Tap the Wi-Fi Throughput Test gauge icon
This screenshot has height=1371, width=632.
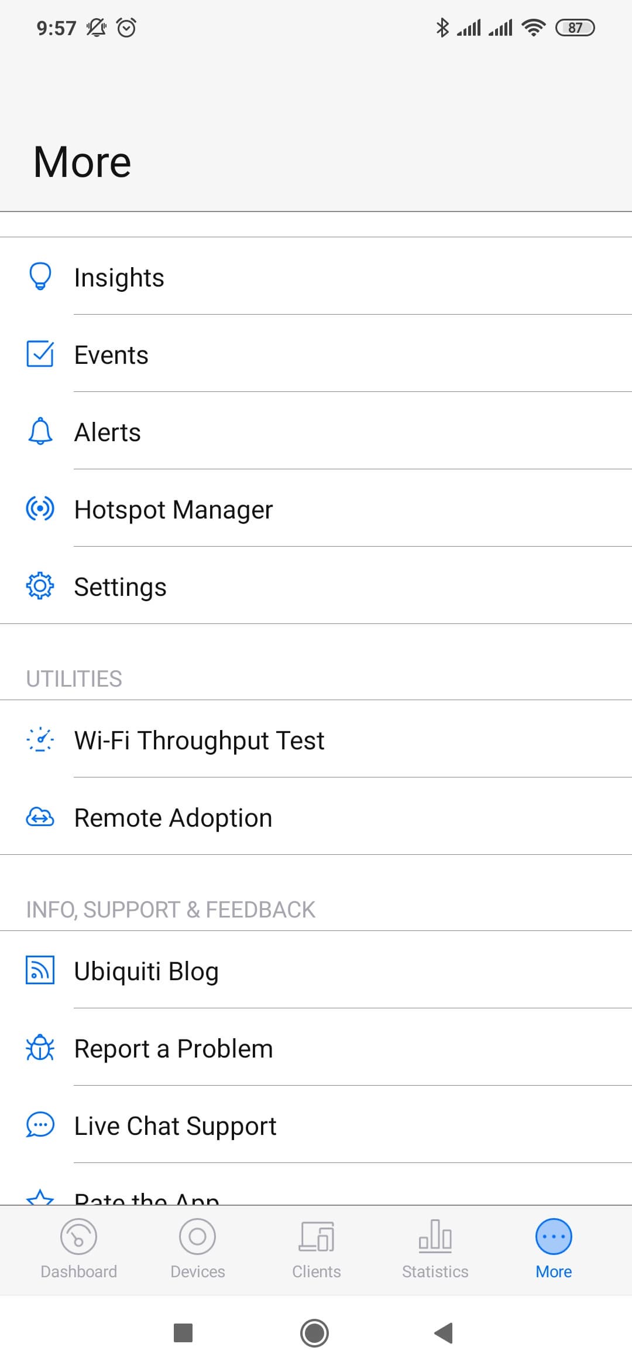pos(40,739)
